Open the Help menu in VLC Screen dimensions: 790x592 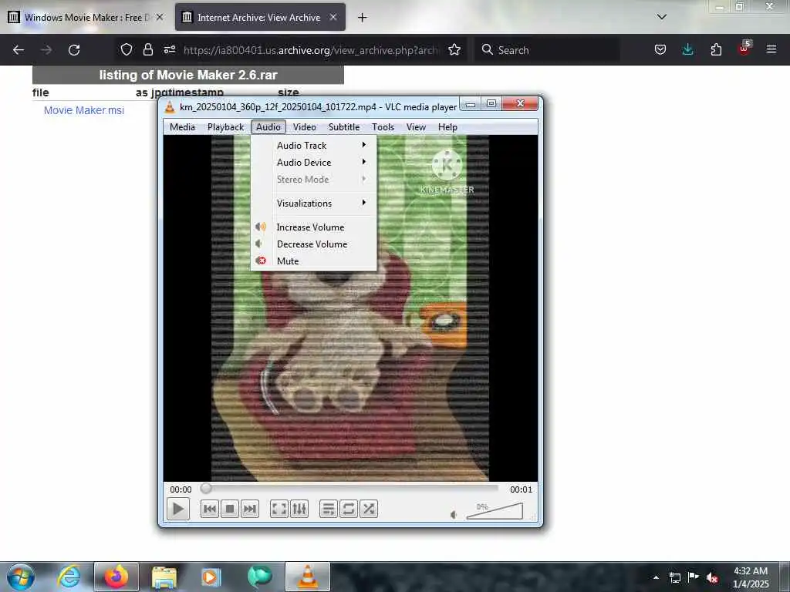[x=447, y=127]
